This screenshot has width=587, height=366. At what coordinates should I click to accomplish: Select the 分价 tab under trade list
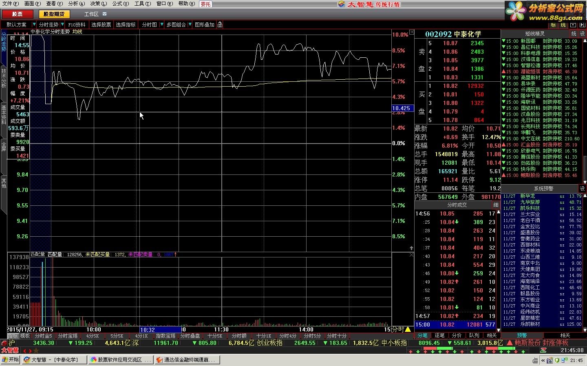coord(457,335)
